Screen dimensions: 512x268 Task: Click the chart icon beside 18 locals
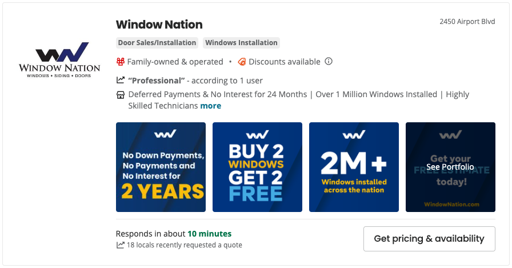tap(121, 245)
